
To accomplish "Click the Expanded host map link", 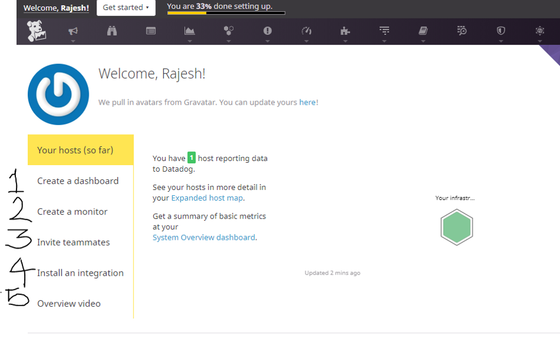I will point(207,198).
